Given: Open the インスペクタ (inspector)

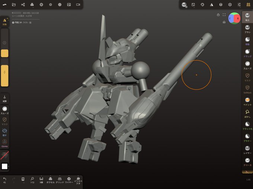Looking at the screenshot, I should (78, 181).
